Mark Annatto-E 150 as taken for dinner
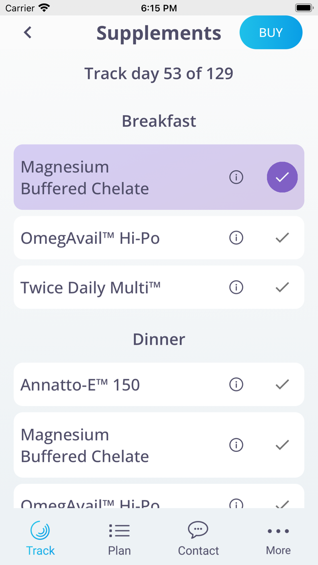Screen dimensions: 318x565 pos(282,384)
